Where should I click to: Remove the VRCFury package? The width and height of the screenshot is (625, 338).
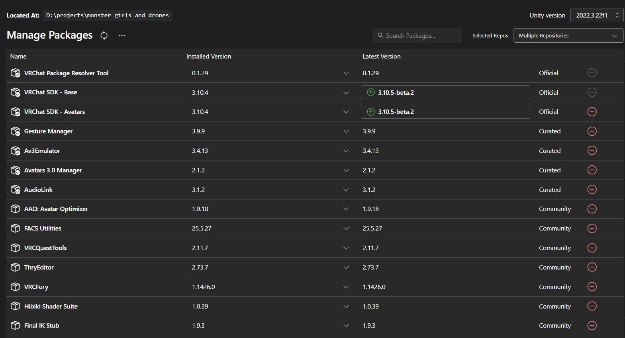coord(592,287)
